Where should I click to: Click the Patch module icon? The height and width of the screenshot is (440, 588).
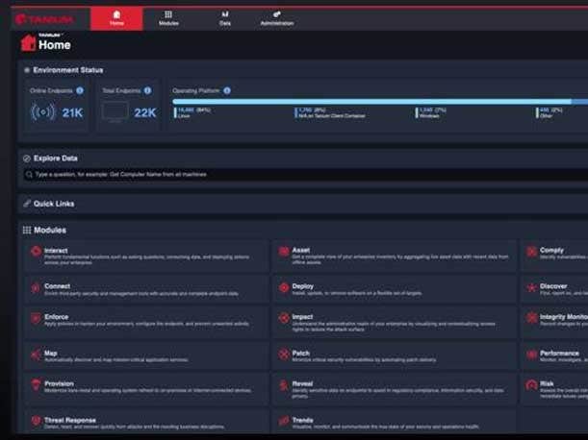coord(284,354)
